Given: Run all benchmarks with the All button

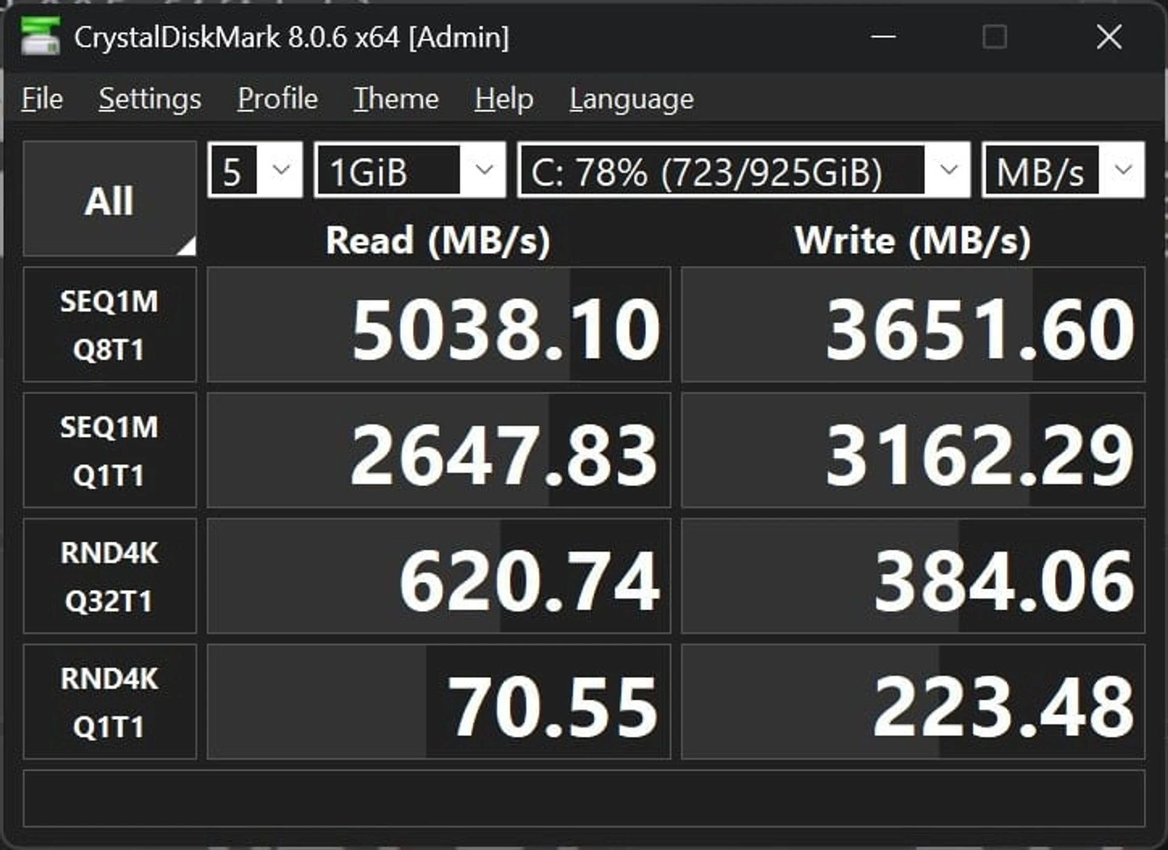Looking at the screenshot, I should pos(109,199).
